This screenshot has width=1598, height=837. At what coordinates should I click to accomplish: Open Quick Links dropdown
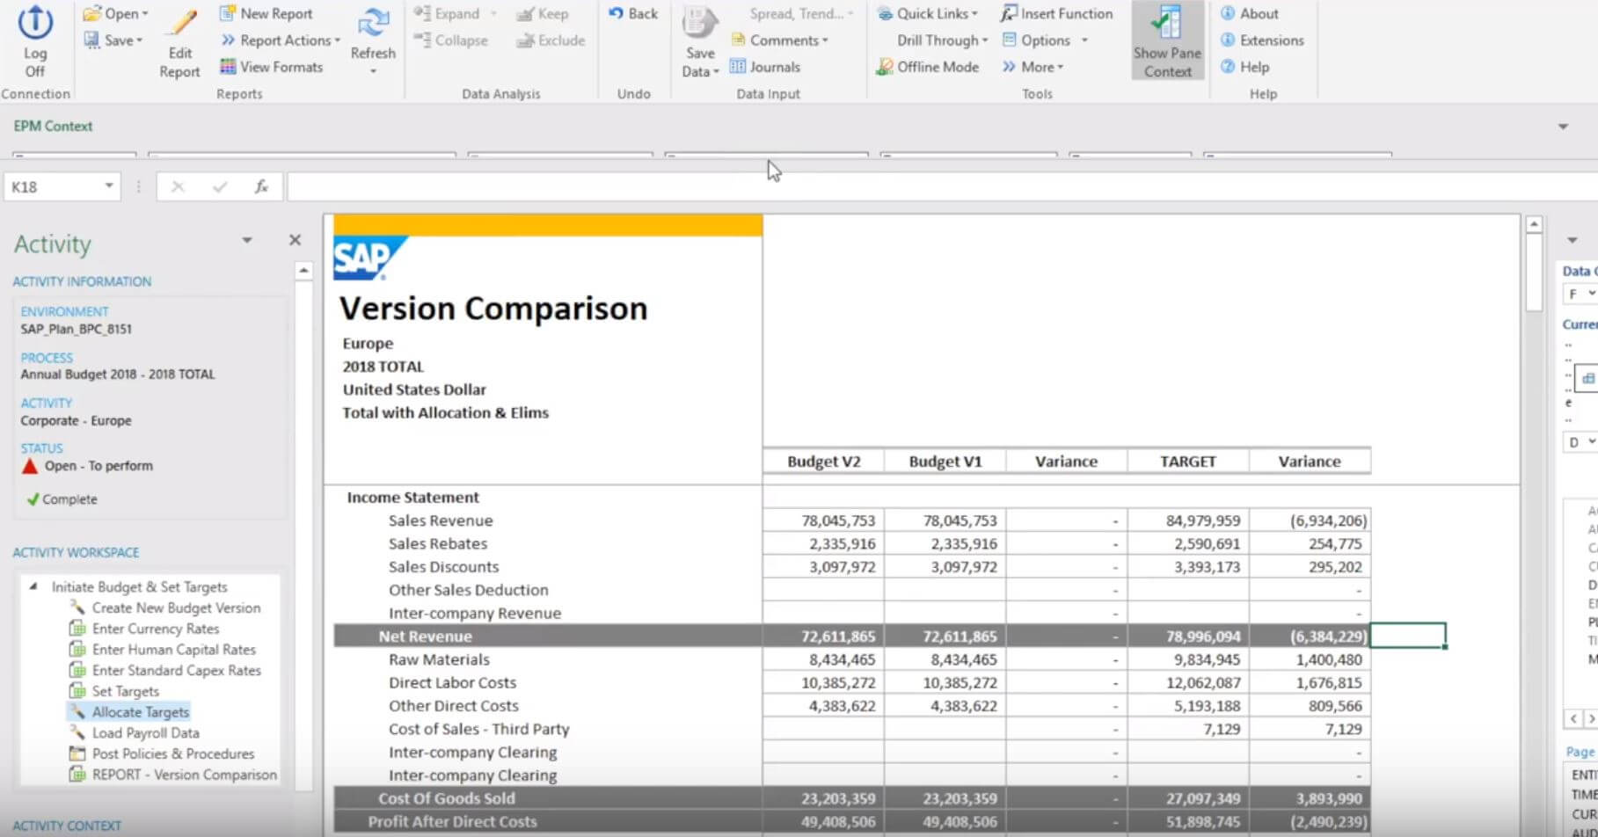tap(928, 14)
